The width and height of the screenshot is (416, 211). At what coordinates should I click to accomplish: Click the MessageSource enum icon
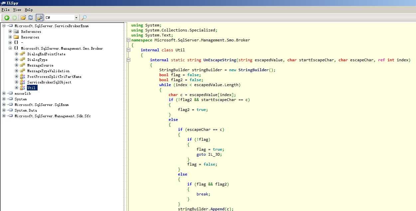pyautogui.click(x=22, y=65)
